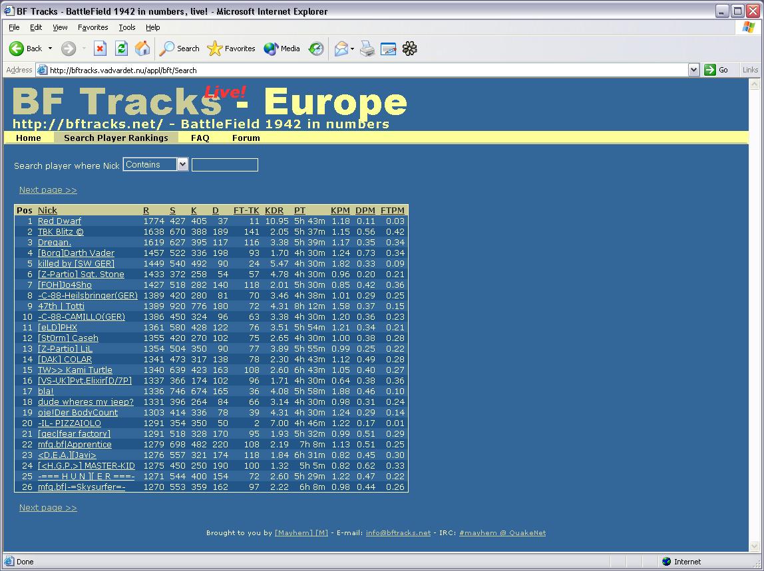Open 47th | Totti player link
Image resolution: width=764 pixels, height=571 pixels.
point(61,306)
